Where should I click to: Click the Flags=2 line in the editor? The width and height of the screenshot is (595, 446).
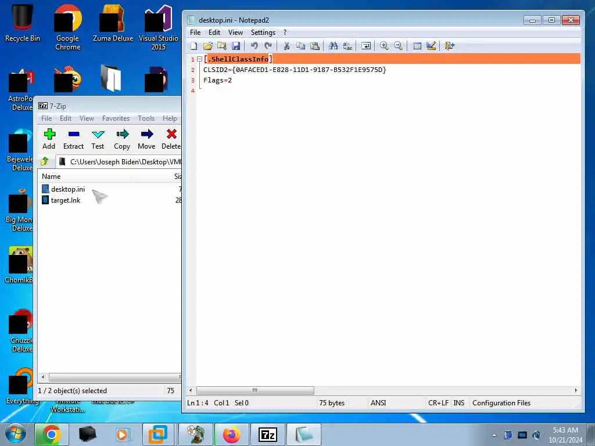(217, 80)
